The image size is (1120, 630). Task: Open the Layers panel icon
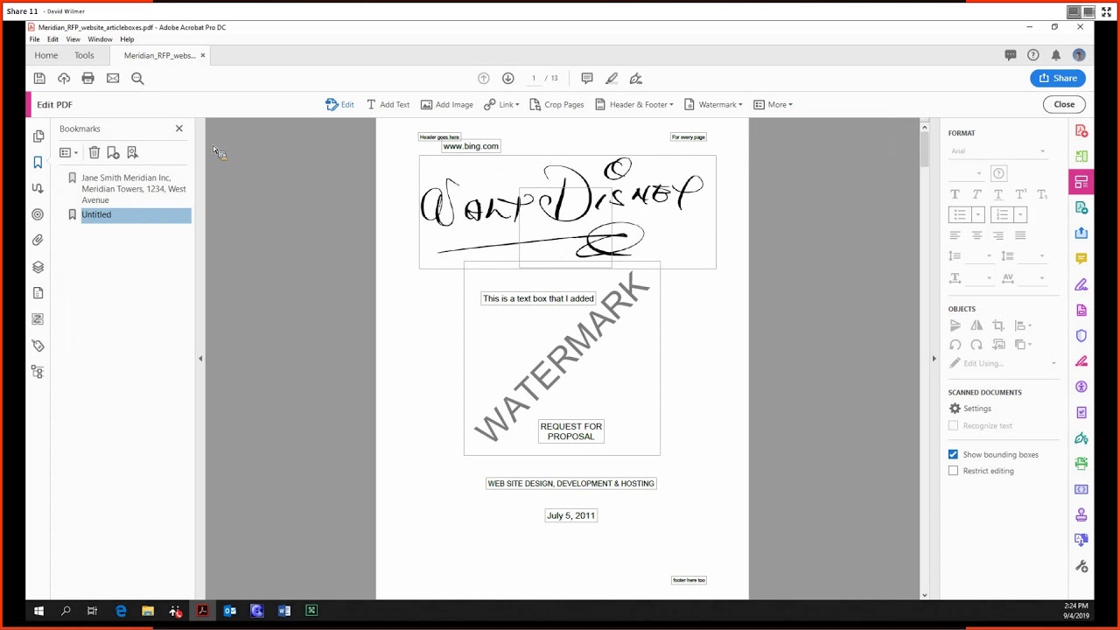pos(38,267)
